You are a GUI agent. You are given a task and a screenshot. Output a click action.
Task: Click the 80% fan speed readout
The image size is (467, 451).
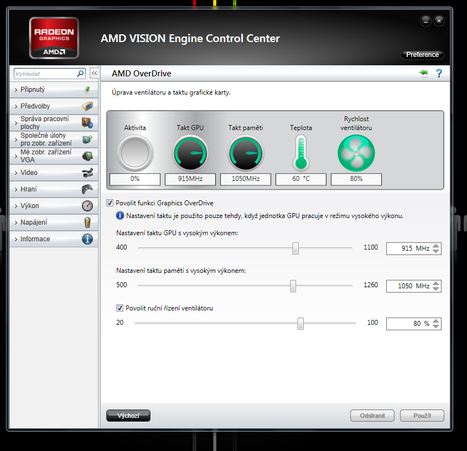(356, 179)
